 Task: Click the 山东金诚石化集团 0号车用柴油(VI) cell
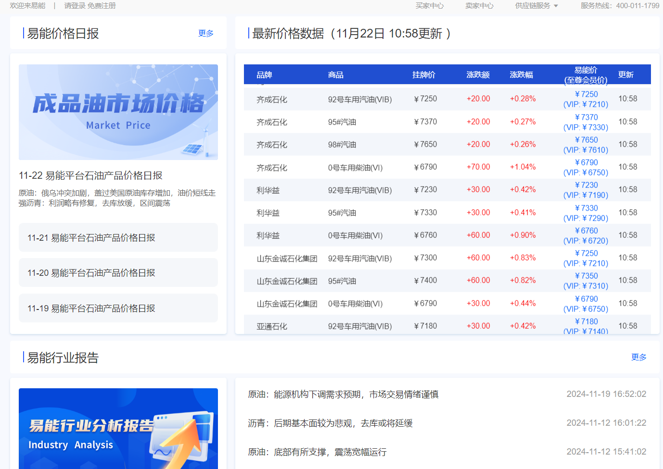355,304
